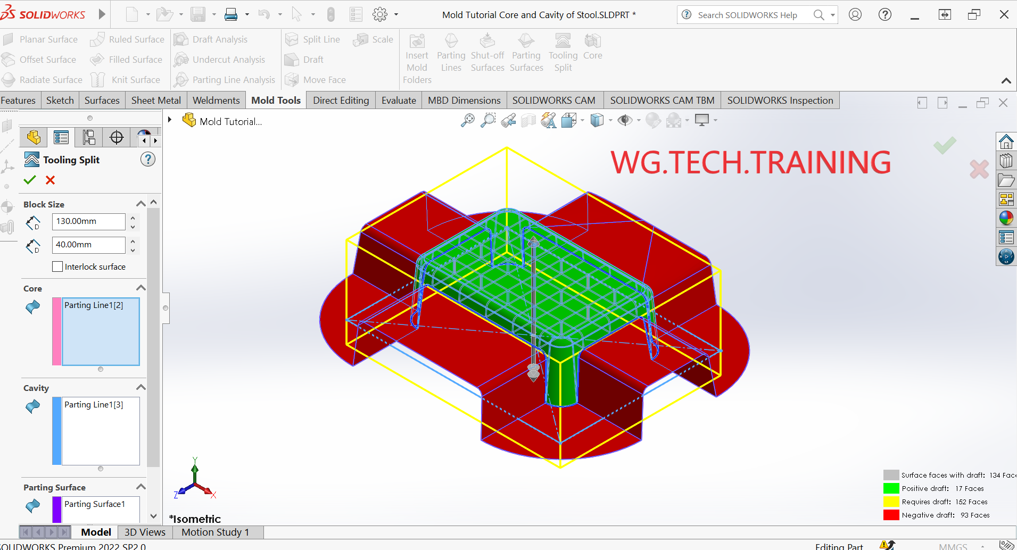Open the Direct Editing tab
Viewport: 1017px width, 550px height.
(341, 101)
